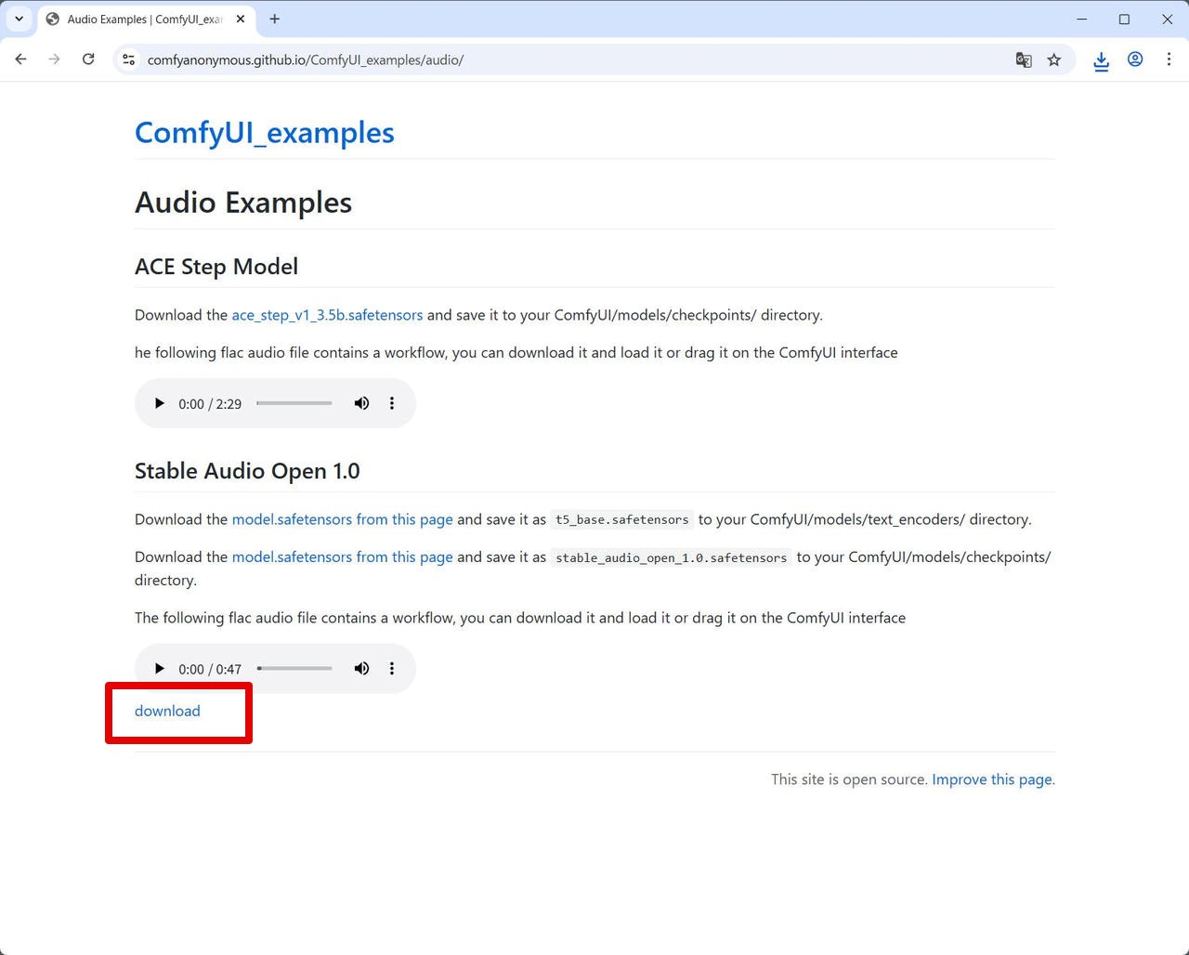This screenshot has height=955, width=1189.
Task: Click the Audio Examples heading
Action: (243, 203)
